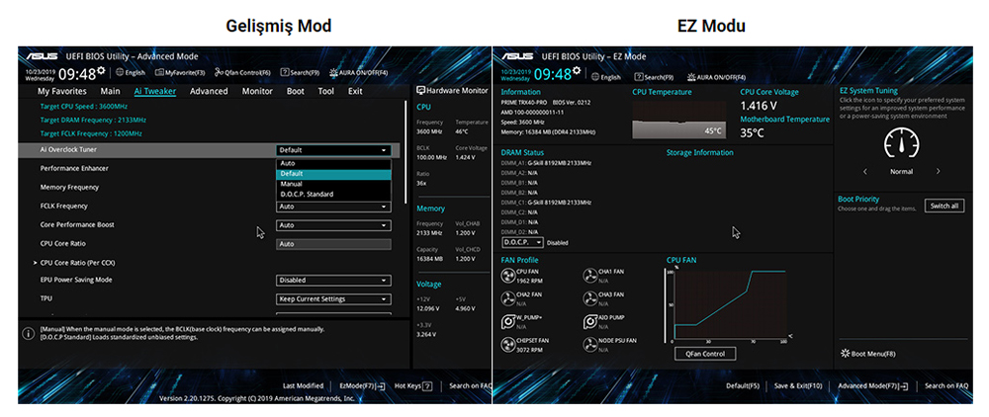
Task: Click the Hardware Monitor panel icon
Action: pos(420,91)
